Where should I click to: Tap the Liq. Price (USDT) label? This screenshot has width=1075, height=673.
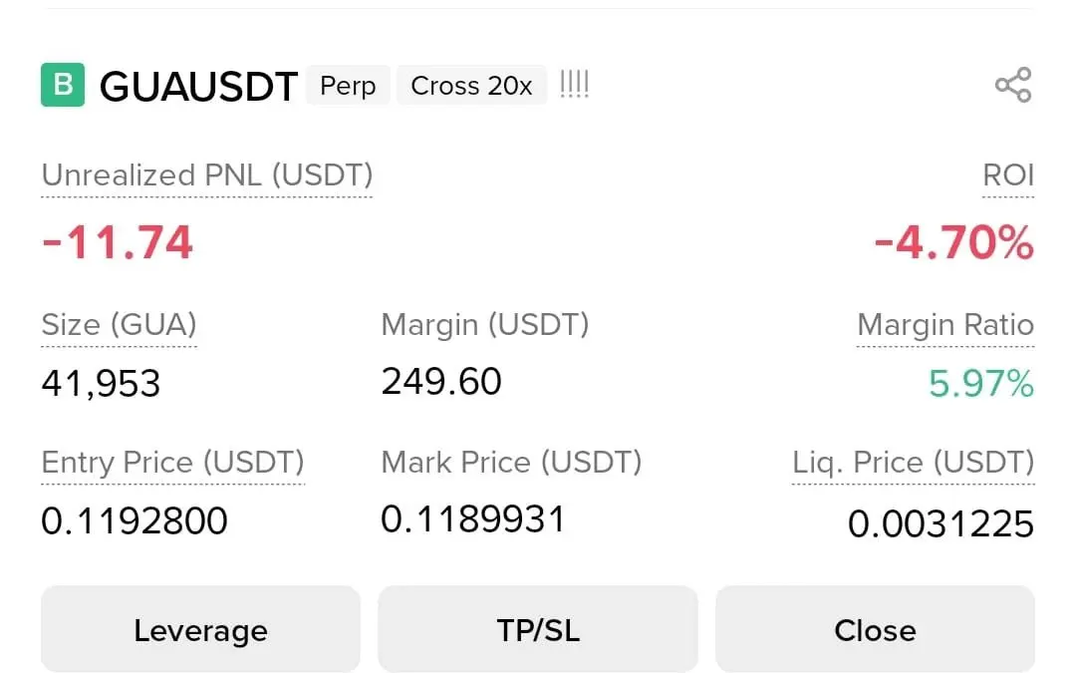(914, 463)
